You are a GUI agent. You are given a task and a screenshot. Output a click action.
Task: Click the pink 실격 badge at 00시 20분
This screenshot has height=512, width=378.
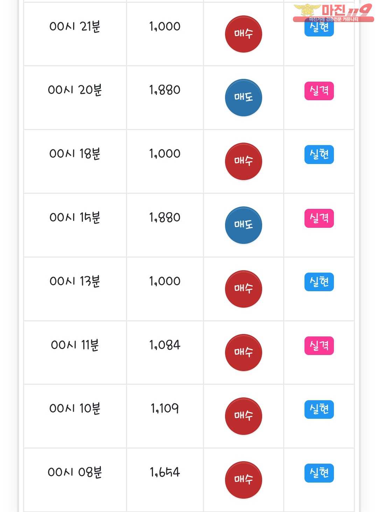(x=319, y=91)
